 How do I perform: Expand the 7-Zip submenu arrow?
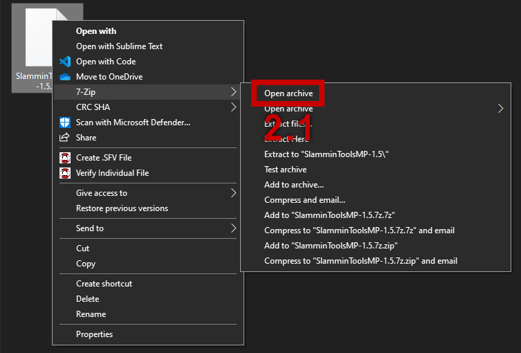[234, 92]
